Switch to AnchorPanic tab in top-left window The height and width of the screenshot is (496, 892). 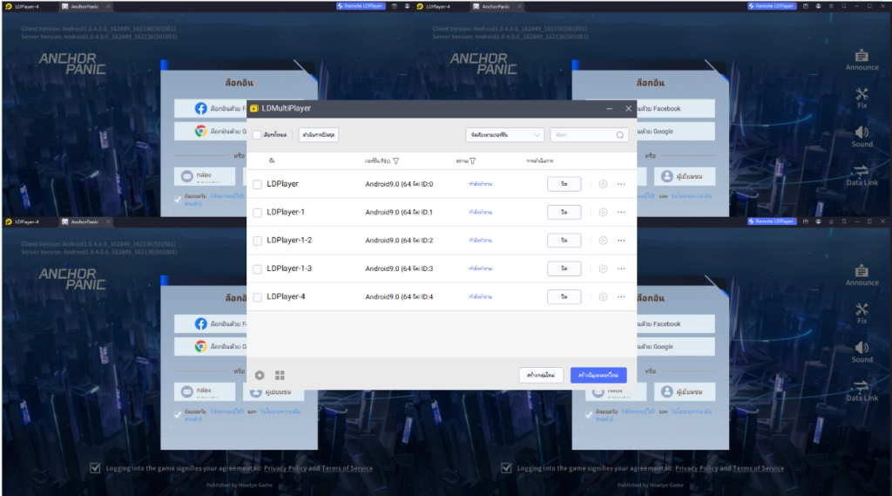pyautogui.click(x=85, y=6)
